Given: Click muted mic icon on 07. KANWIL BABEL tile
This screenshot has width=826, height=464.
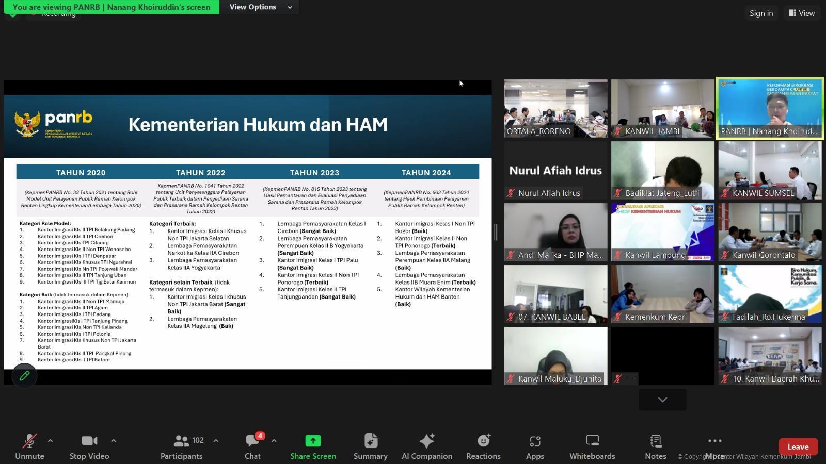Looking at the screenshot, I should pos(511,317).
